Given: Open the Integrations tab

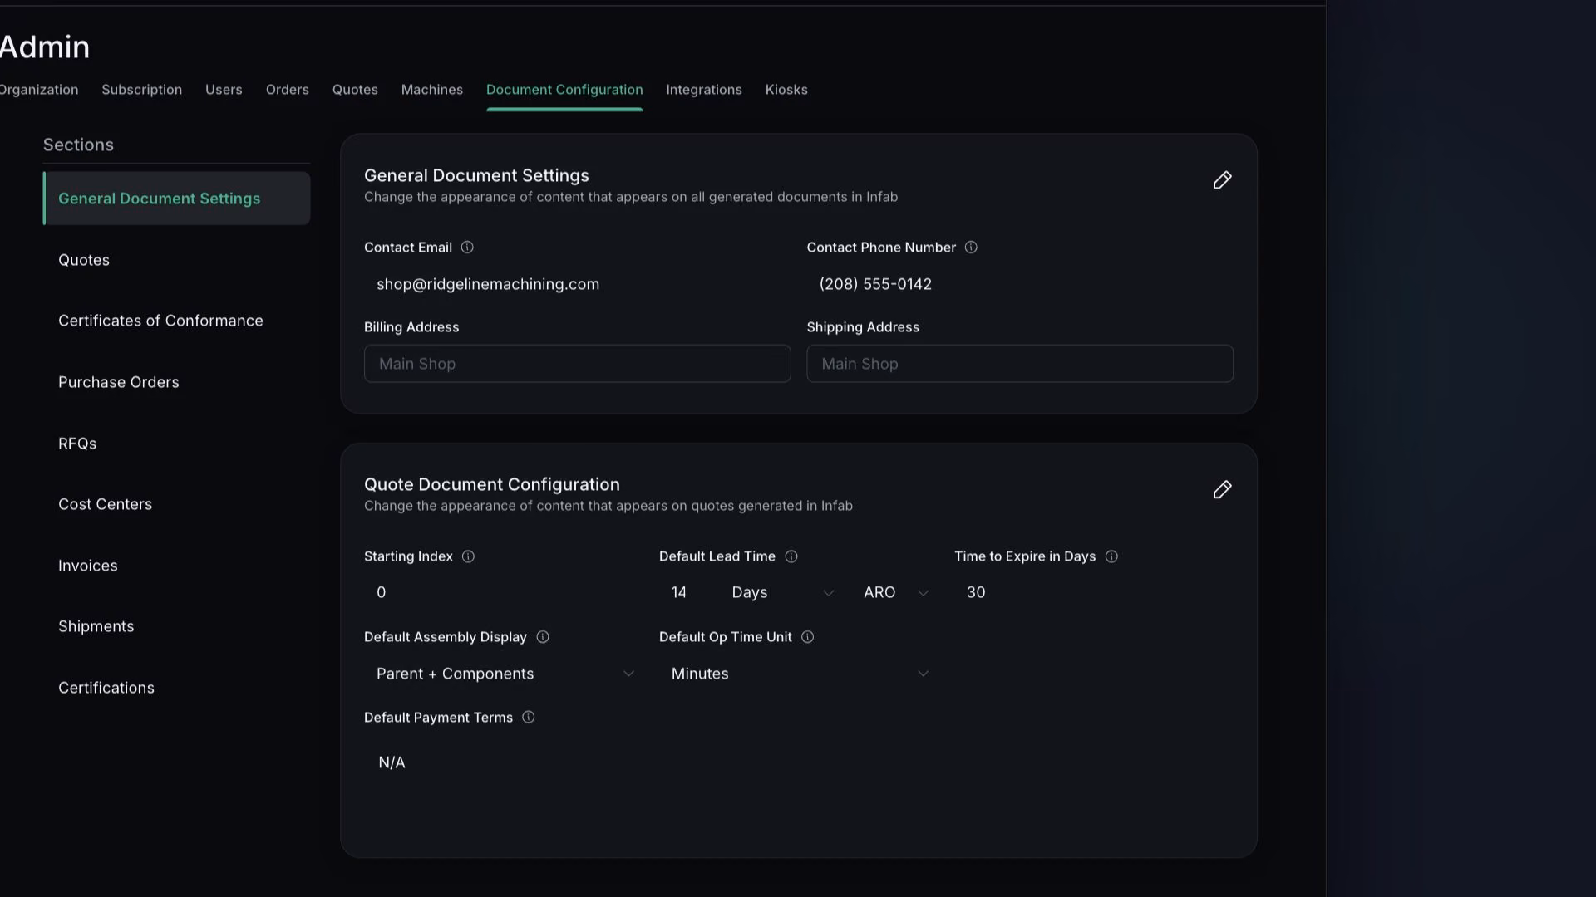Looking at the screenshot, I should coord(704,90).
